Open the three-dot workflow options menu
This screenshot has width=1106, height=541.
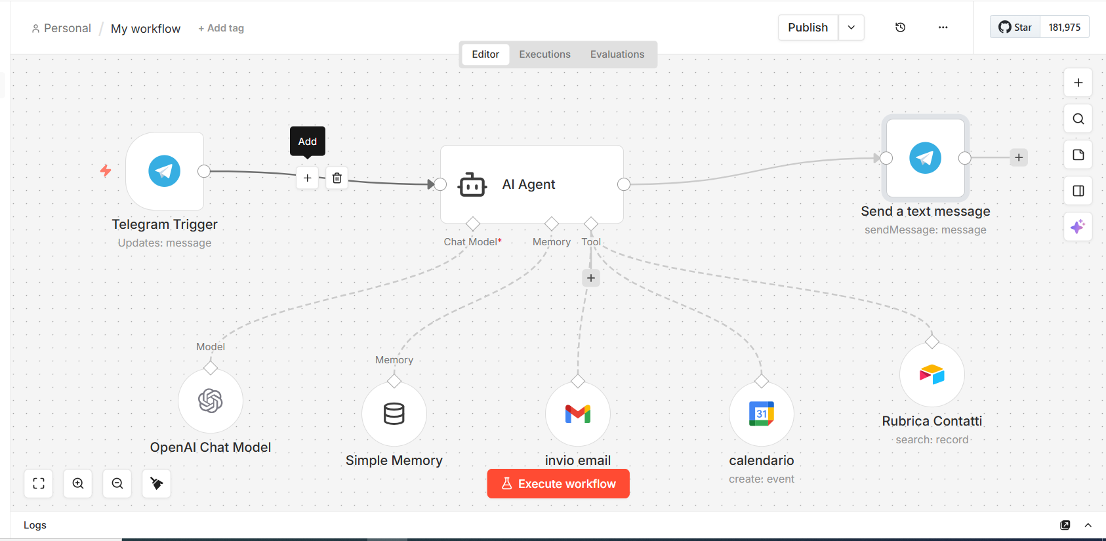943,28
